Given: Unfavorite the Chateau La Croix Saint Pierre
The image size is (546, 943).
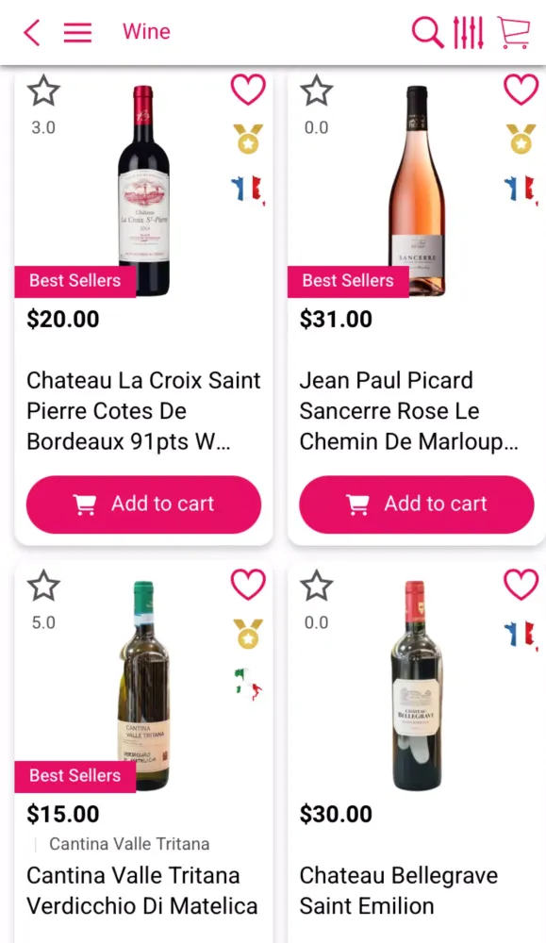Looking at the screenshot, I should [248, 90].
